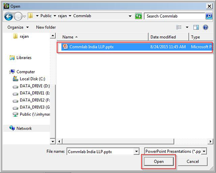Click the Back navigation arrow button
216x173 pixels.
[x=9, y=16]
